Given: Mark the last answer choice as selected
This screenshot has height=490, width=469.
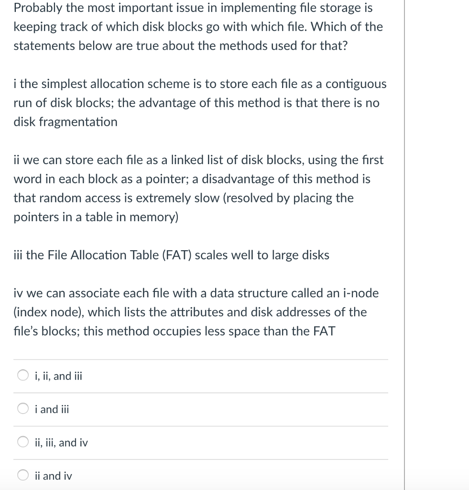Looking at the screenshot, I should [22, 475].
